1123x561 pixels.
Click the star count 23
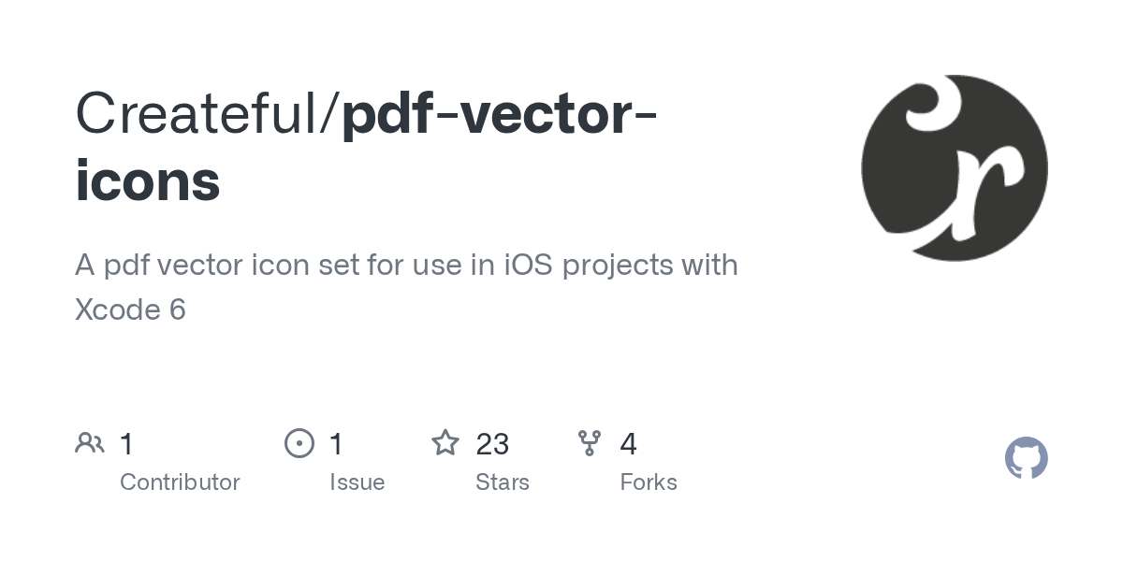click(492, 443)
